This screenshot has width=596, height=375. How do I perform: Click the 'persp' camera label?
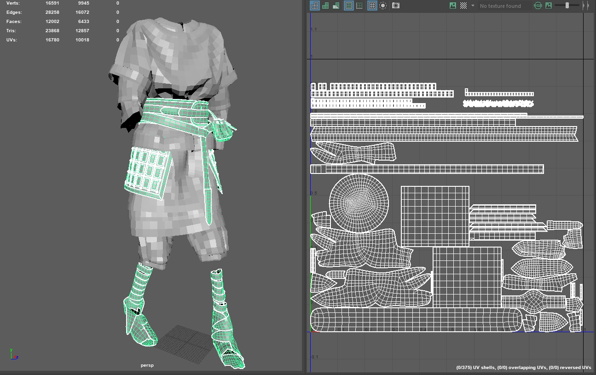tap(147, 365)
